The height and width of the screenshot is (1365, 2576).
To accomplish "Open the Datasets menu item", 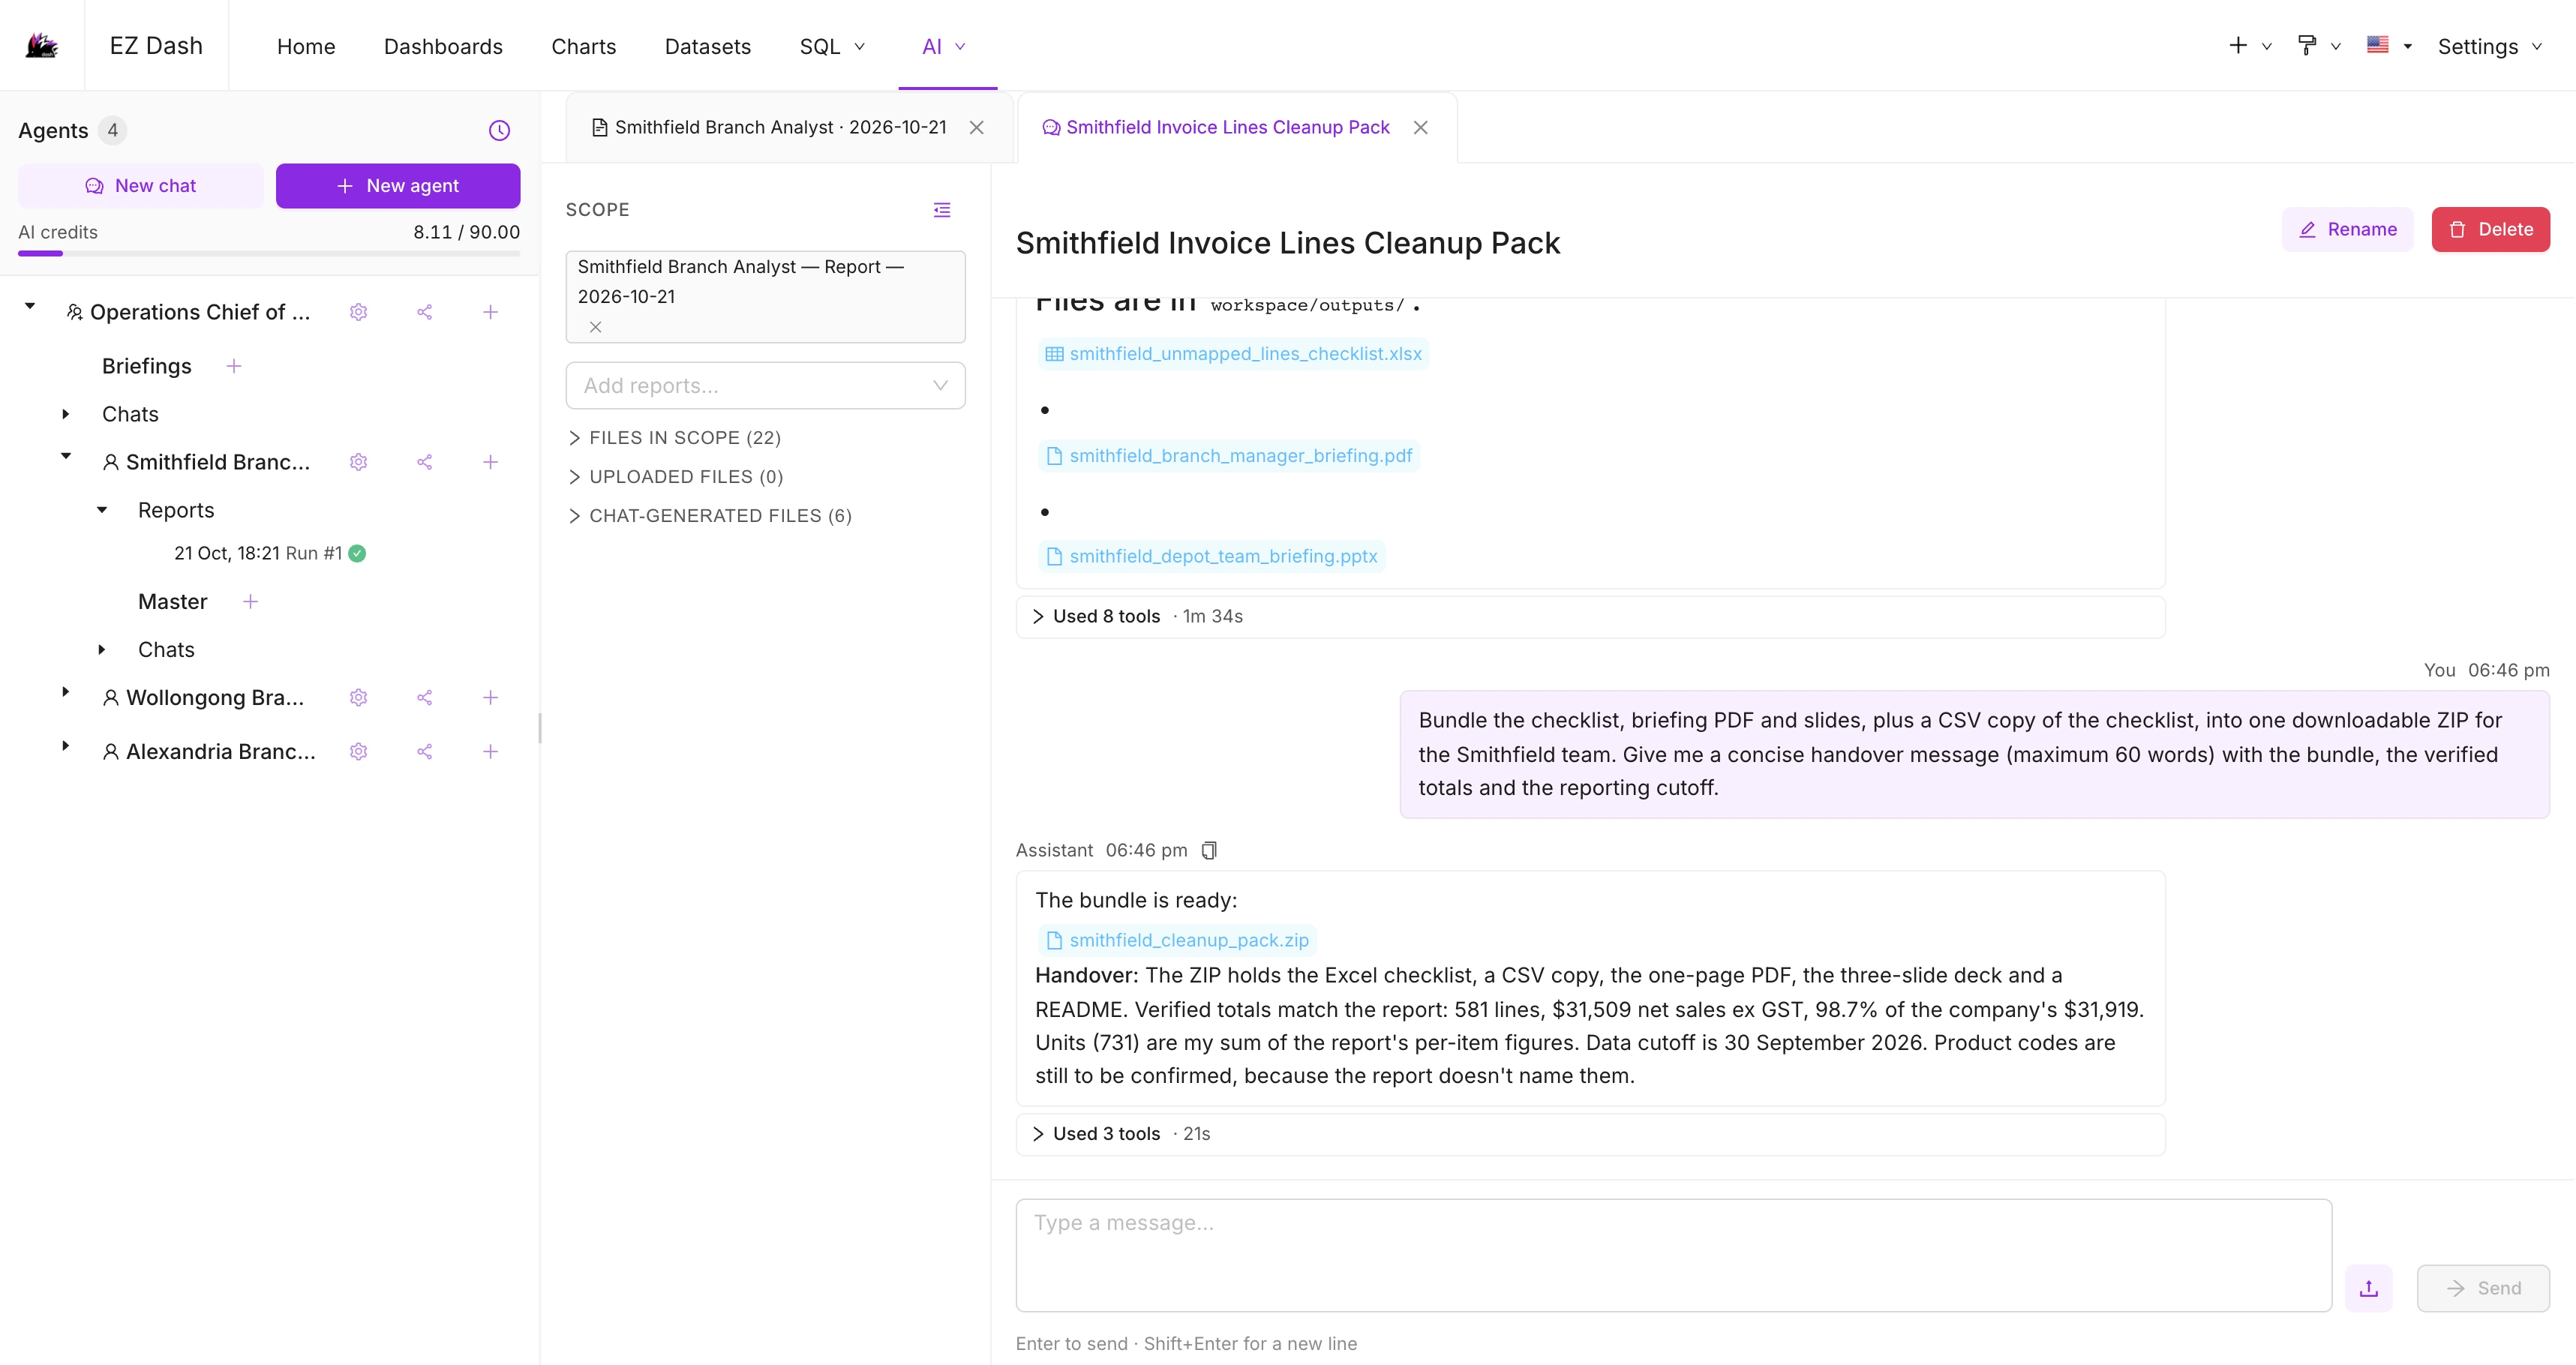I will pyautogui.click(x=708, y=46).
